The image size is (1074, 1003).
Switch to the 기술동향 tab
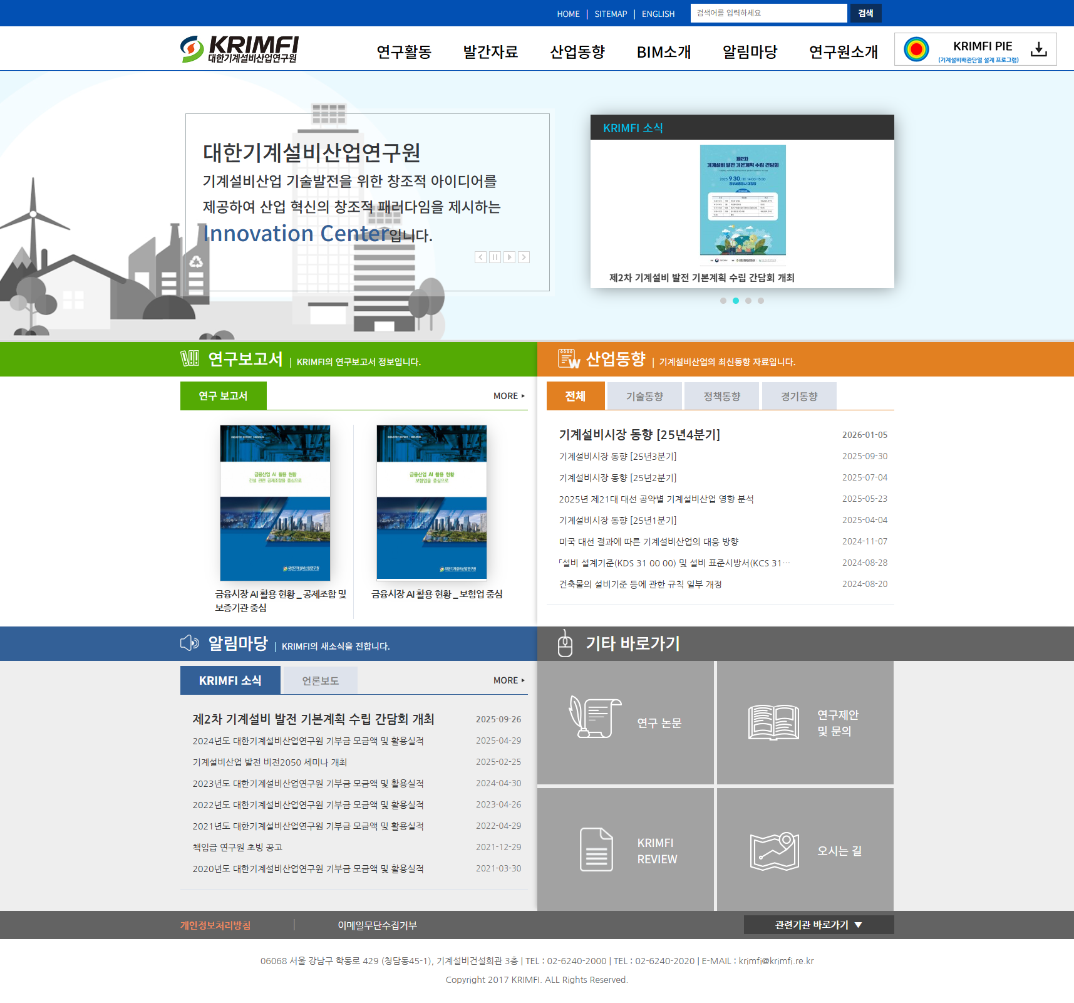(644, 396)
